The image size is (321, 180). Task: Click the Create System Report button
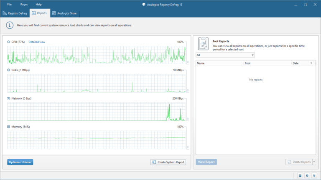click(168, 162)
